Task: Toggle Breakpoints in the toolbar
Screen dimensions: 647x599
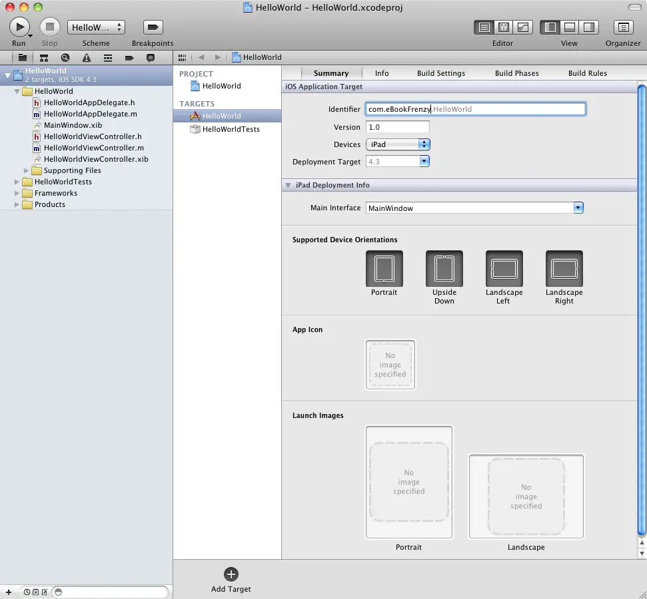Action: coord(153,27)
